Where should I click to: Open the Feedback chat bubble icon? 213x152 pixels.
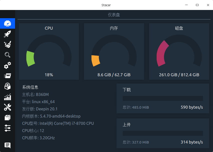coord(8,145)
